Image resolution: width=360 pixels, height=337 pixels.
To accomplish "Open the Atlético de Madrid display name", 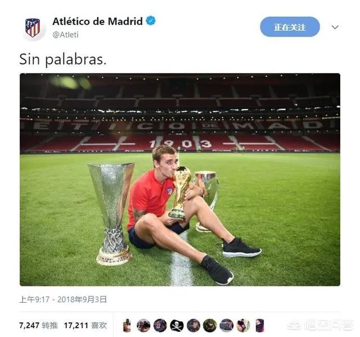I will pyautogui.click(x=97, y=21).
